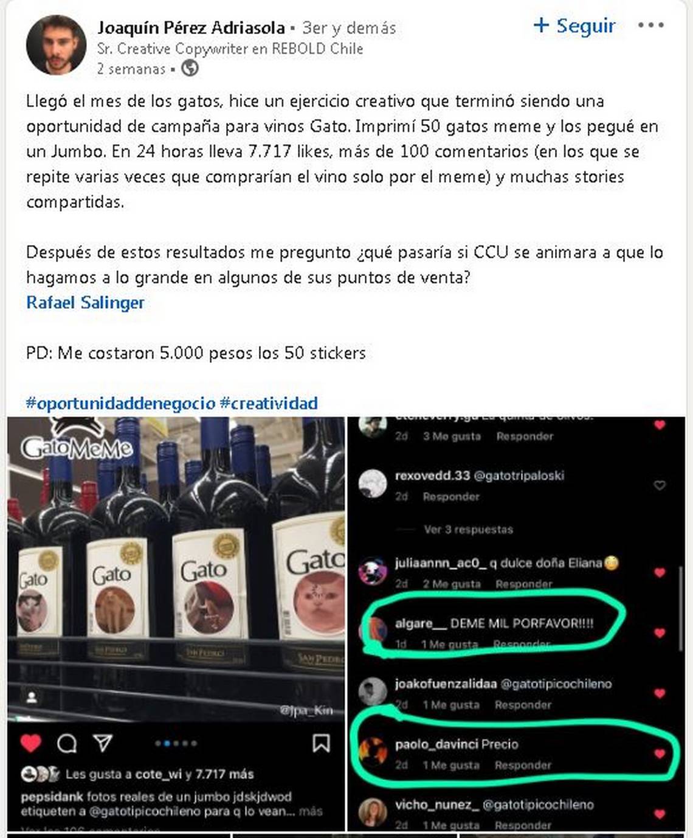Open the three-dot post options menu
This screenshot has width=693, height=838.
(x=650, y=26)
